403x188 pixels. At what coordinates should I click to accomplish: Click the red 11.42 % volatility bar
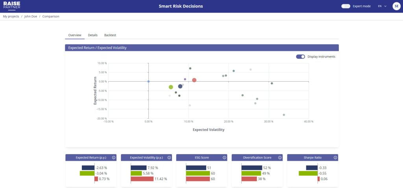point(142,179)
